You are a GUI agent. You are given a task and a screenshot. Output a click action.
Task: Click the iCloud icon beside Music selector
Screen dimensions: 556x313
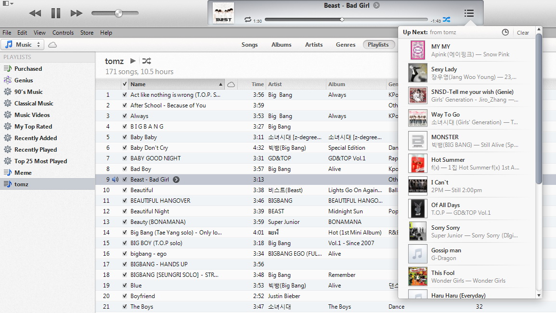pyautogui.click(x=52, y=45)
